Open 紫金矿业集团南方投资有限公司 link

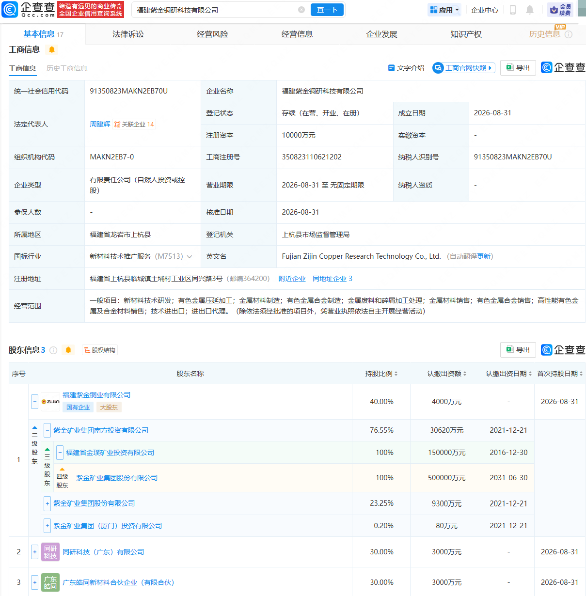[x=101, y=430]
